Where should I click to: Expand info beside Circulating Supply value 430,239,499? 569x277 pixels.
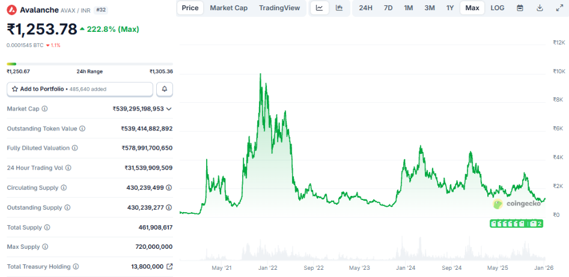coord(64,187)
